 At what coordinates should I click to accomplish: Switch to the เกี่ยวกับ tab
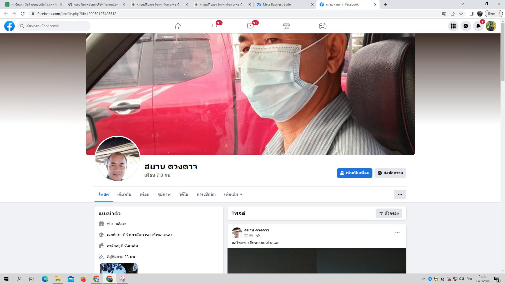(124, 194)
